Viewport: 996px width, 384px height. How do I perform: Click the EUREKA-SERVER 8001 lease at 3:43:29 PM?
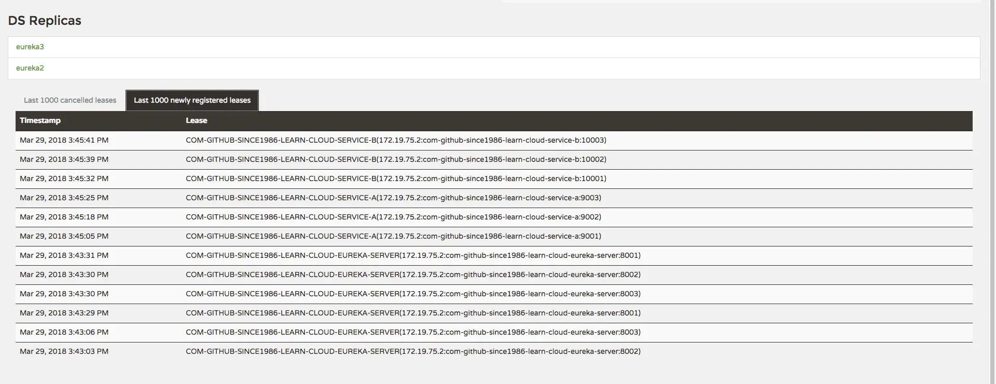tap(413, 313)
